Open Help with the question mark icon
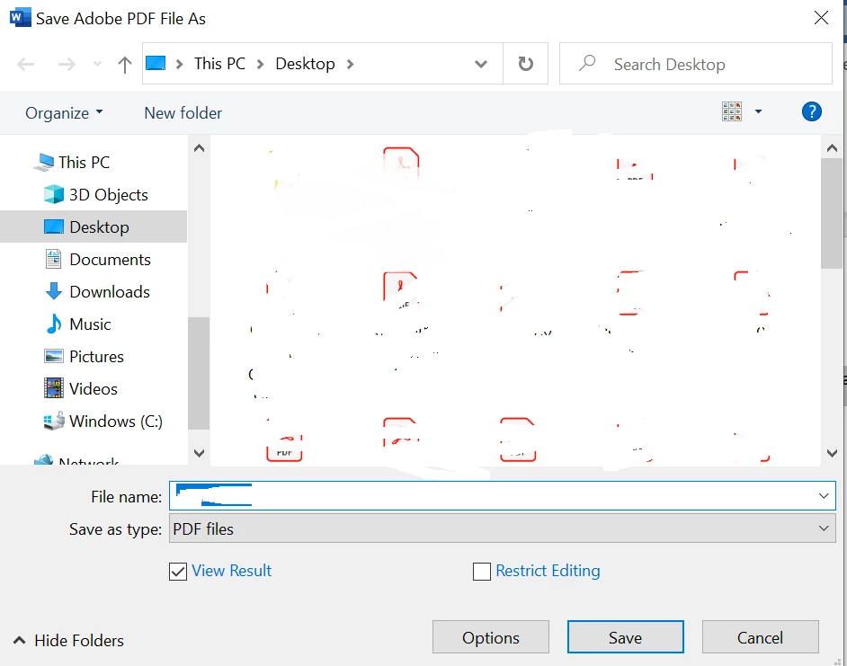The height and width of the screenshot is (666, 847). (811, 111)
